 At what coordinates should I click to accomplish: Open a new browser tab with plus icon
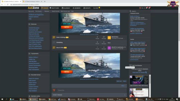pyautogui.click(x=45, y=1)
